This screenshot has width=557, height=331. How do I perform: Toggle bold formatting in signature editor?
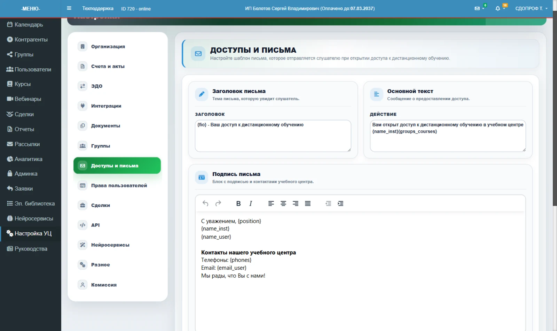click(238, 203)
